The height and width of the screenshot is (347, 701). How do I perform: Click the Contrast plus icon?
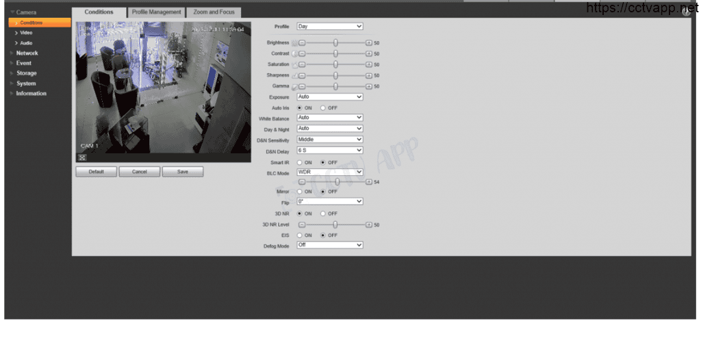point(368,53)
